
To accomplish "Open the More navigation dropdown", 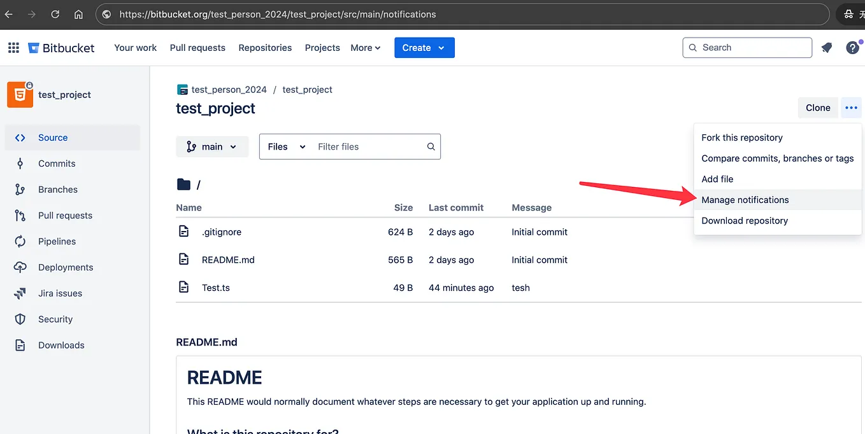I will [365, 47].
